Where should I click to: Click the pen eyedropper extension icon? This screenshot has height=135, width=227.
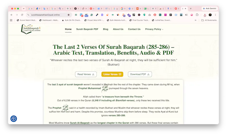pyautogui.click(x=97, y=15)
